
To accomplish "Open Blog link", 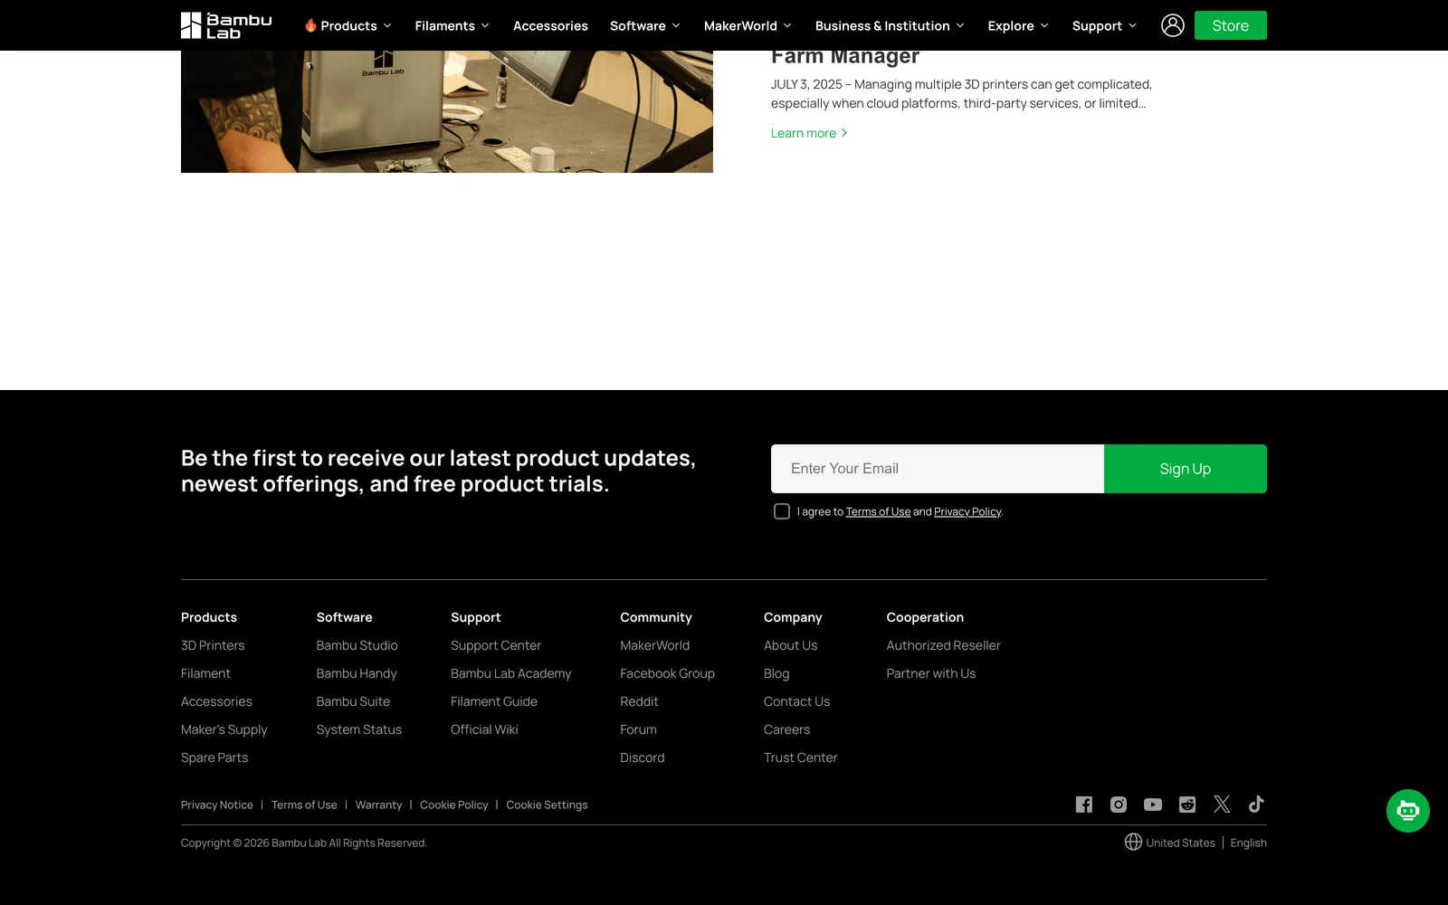I will pyautogui.click(x=776, y=673).
